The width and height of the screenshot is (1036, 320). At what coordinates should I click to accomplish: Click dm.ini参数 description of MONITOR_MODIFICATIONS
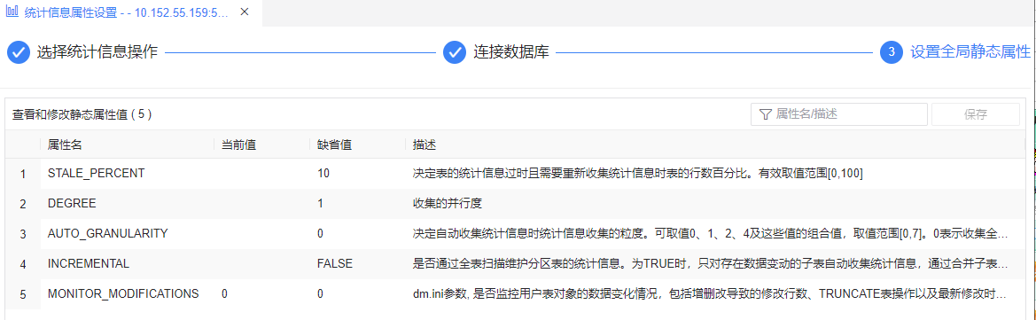710,293
